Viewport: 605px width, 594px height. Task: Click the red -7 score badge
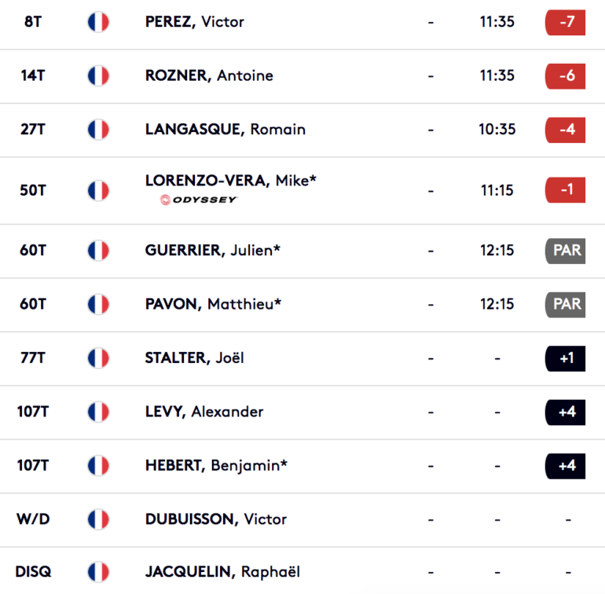point(565,22)
